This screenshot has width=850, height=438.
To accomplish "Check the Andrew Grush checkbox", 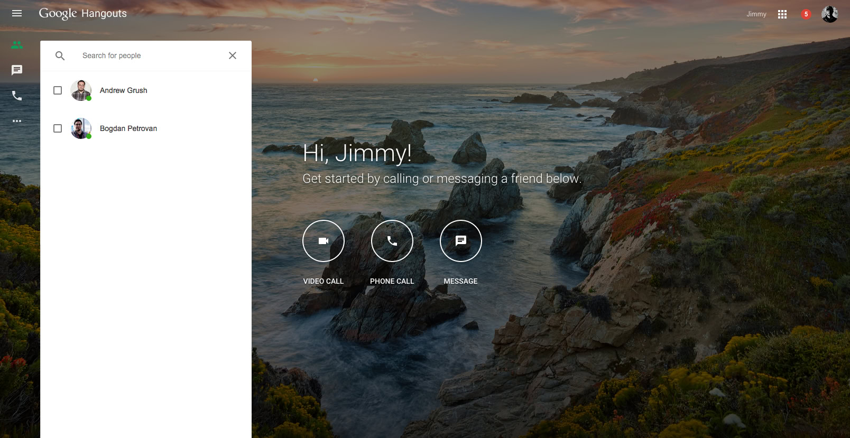I will (58, 90).
